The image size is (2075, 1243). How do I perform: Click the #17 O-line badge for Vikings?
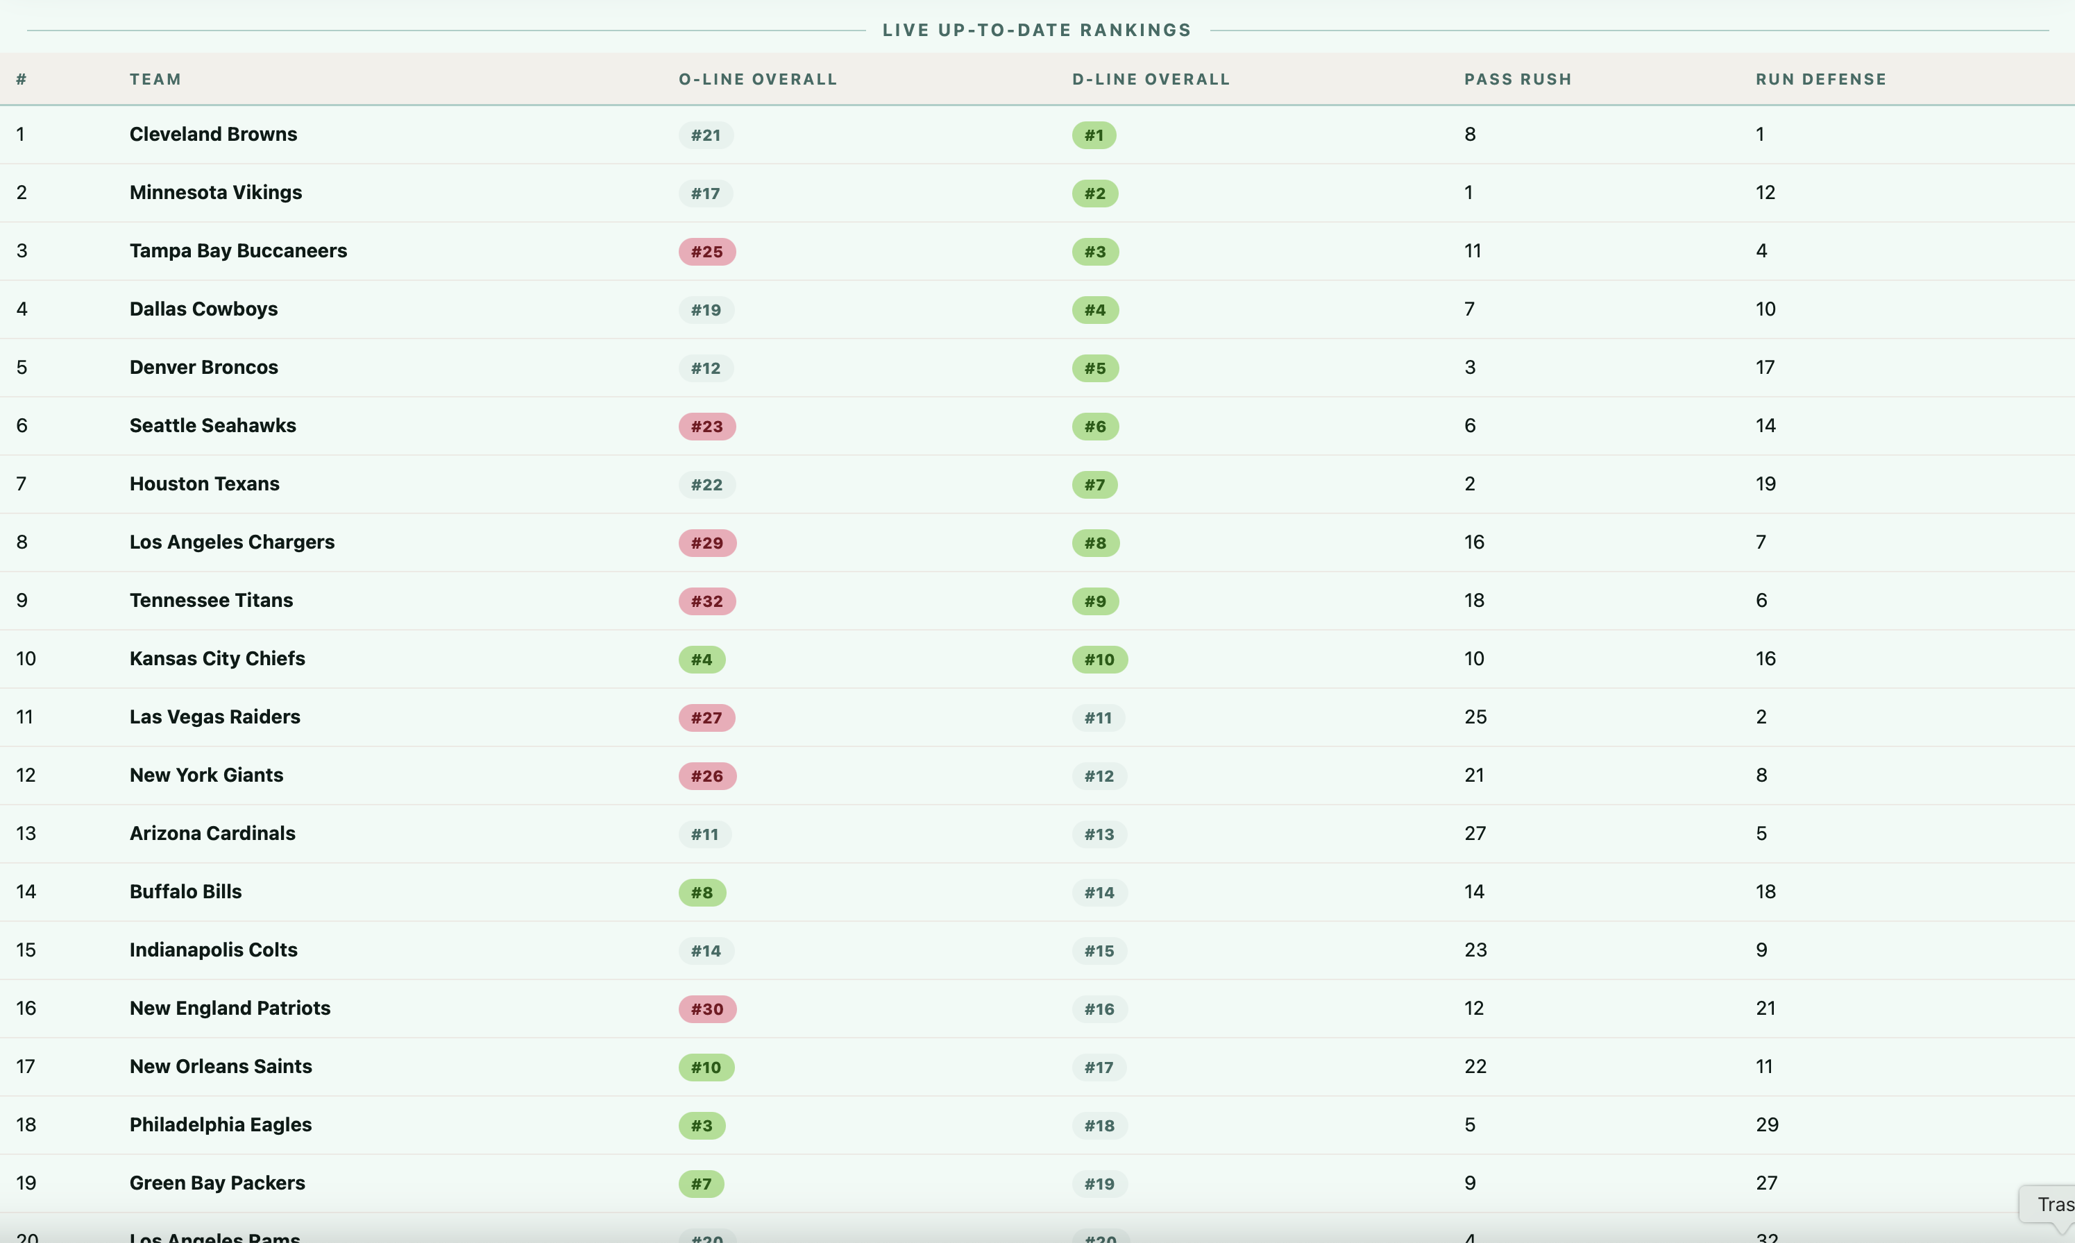(706, 194)
